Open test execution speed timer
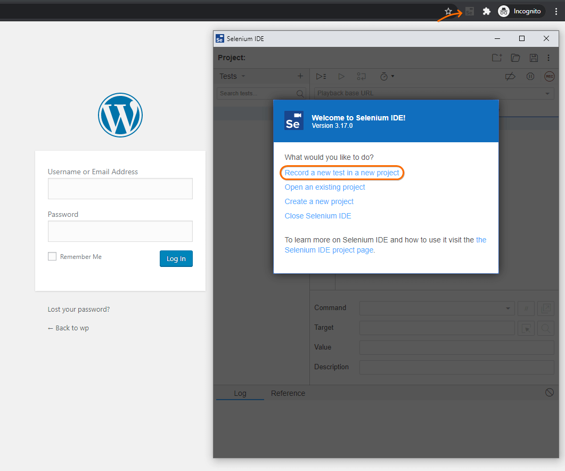565x471 pixels. point(387,76)
